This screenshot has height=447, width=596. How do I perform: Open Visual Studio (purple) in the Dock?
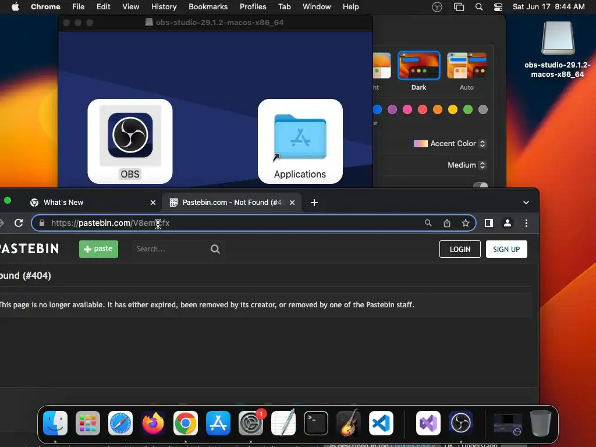click(x=428, y=423)
